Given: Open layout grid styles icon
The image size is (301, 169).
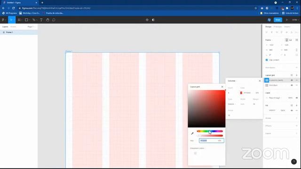Looking at the screenshot, I should click(292, 75).
